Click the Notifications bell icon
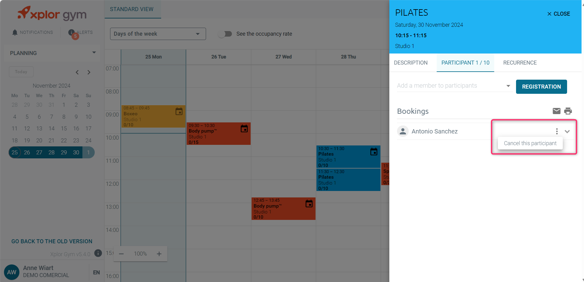This screenshot has width=584, height=282. coord(15,32)
